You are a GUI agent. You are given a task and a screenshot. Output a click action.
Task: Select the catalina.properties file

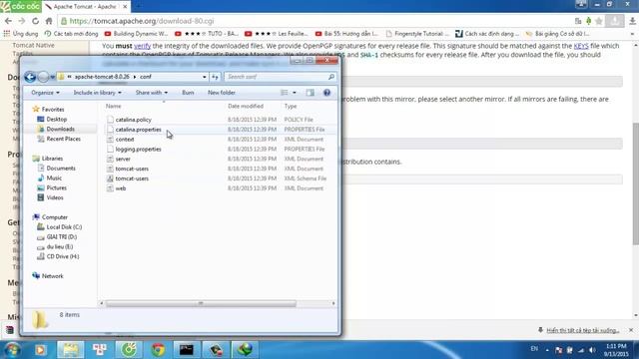pyautogui.click(x=138, y=130)
